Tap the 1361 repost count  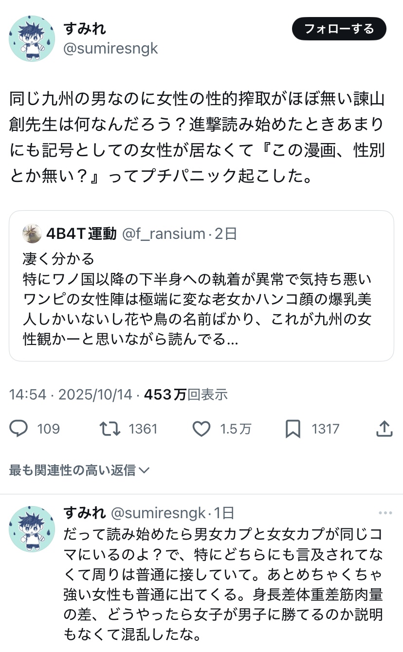pyautogui.click(x=143, y=429)
